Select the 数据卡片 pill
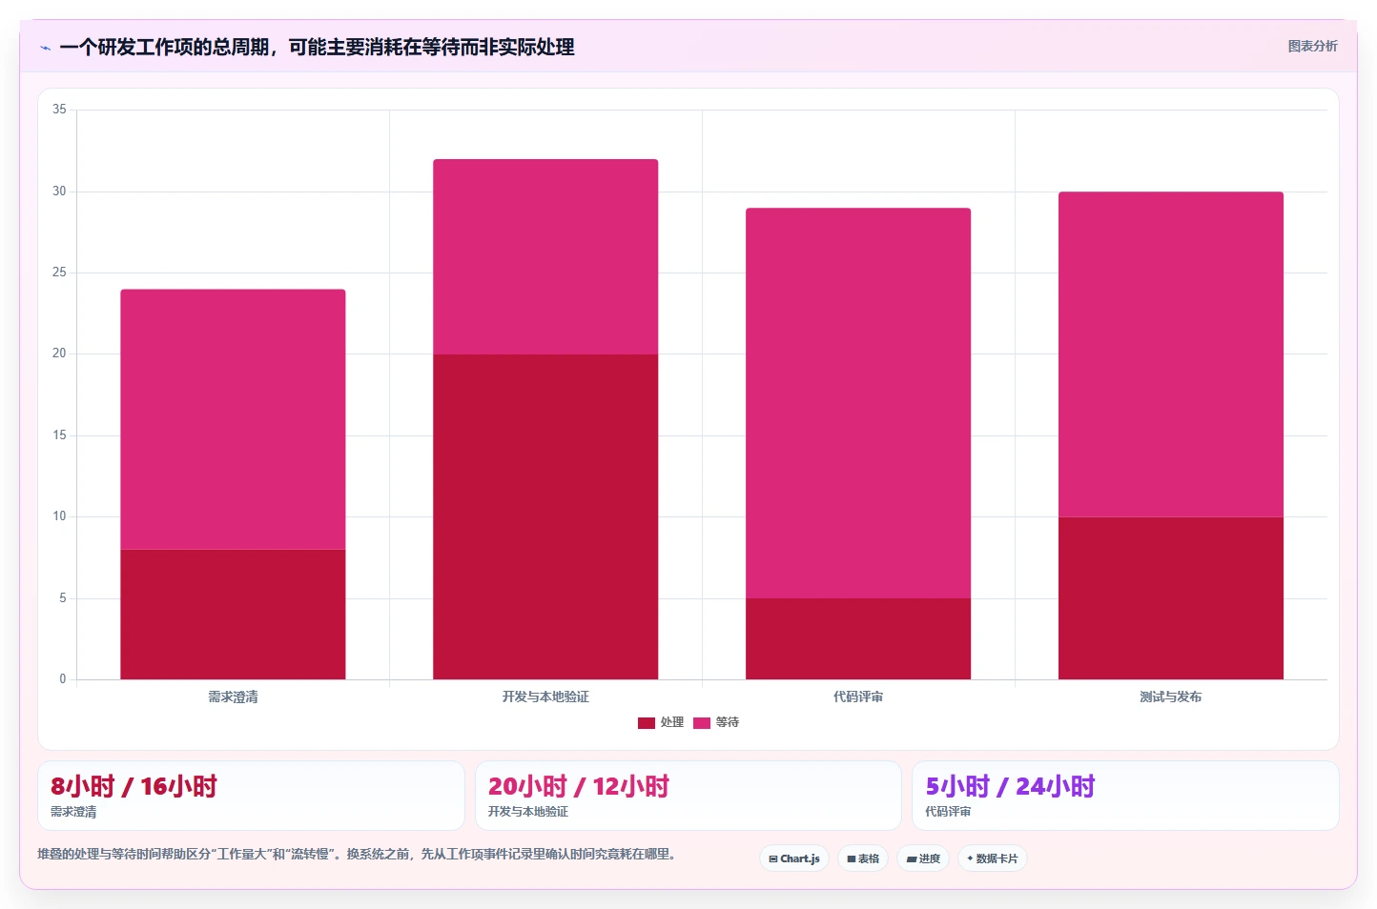The height and width of the screenshot is (909, 1377). 992,858
